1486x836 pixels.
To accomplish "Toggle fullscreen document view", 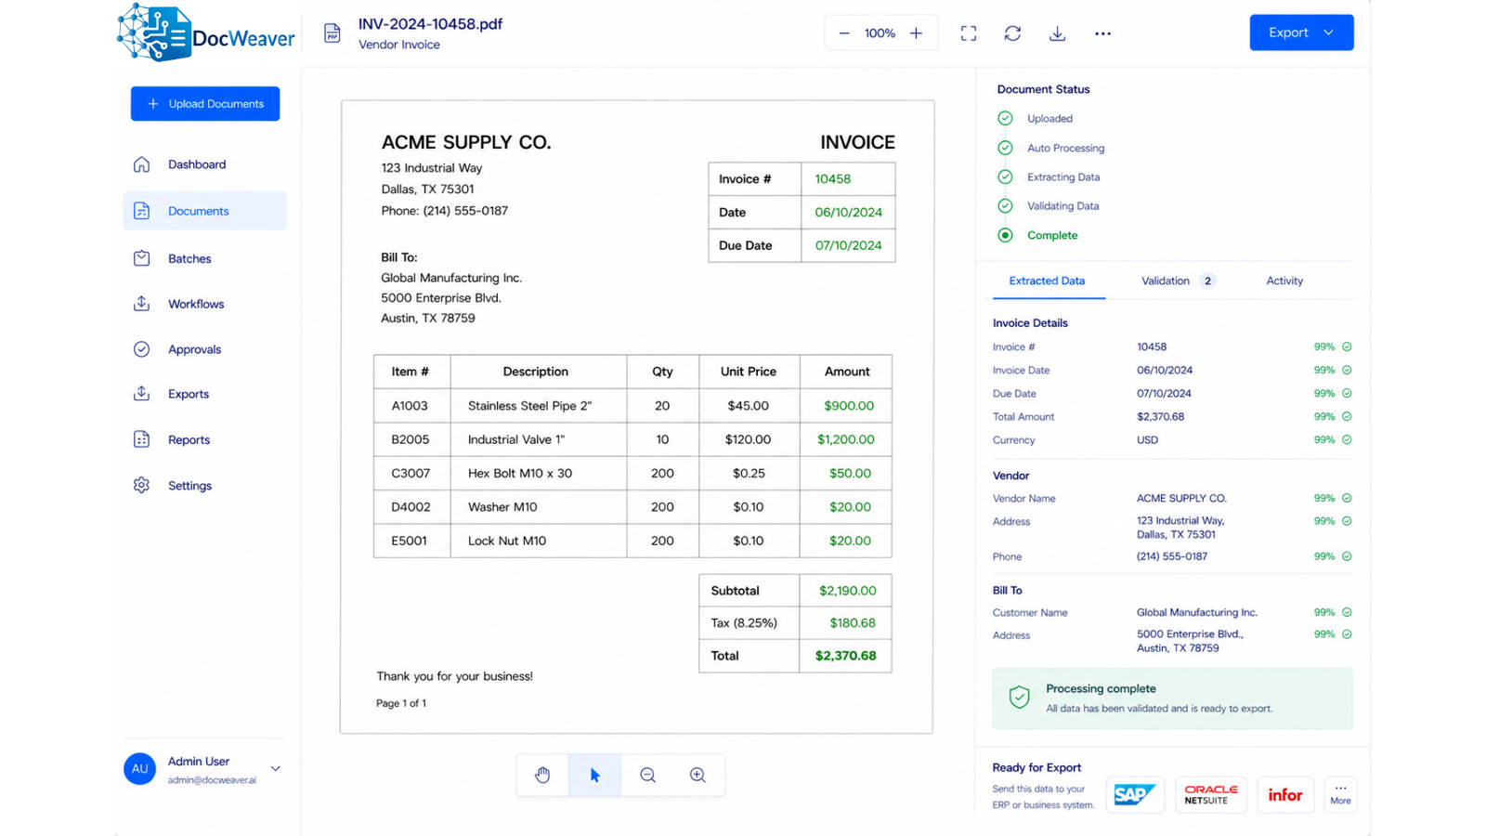I will [969, 33].
